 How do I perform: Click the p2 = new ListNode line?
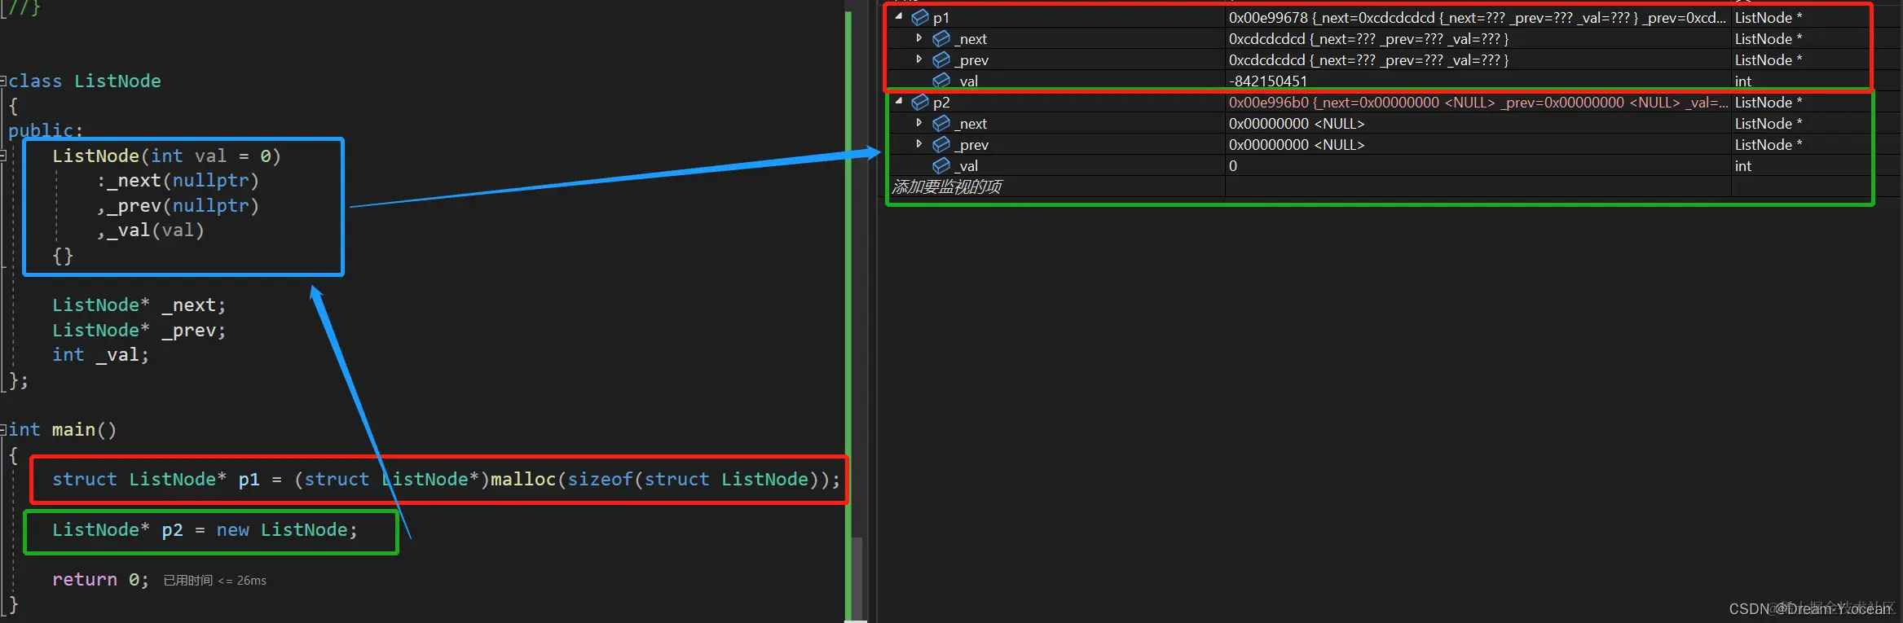pos(205,529)
